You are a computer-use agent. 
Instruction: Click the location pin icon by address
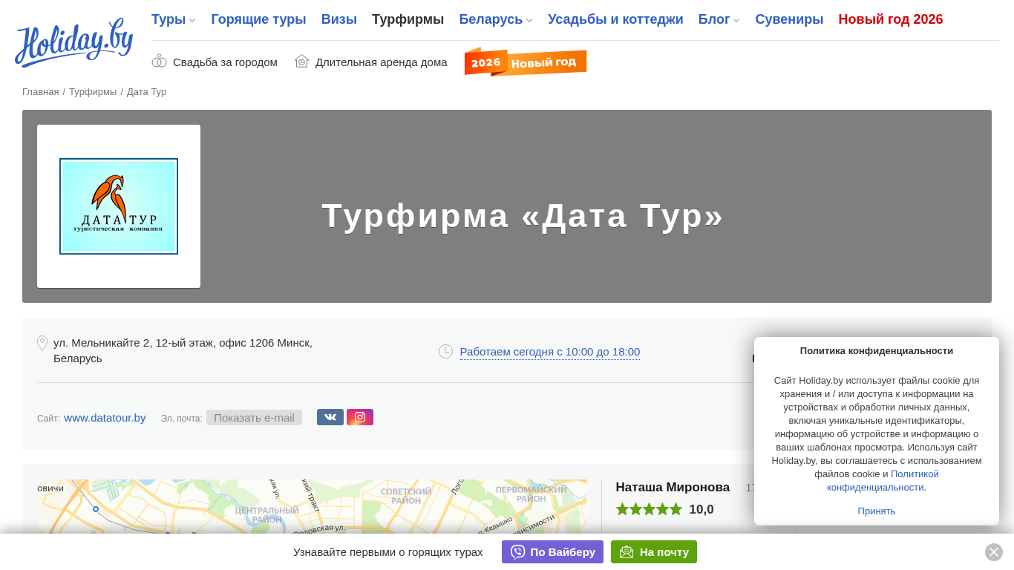point(42,343)
